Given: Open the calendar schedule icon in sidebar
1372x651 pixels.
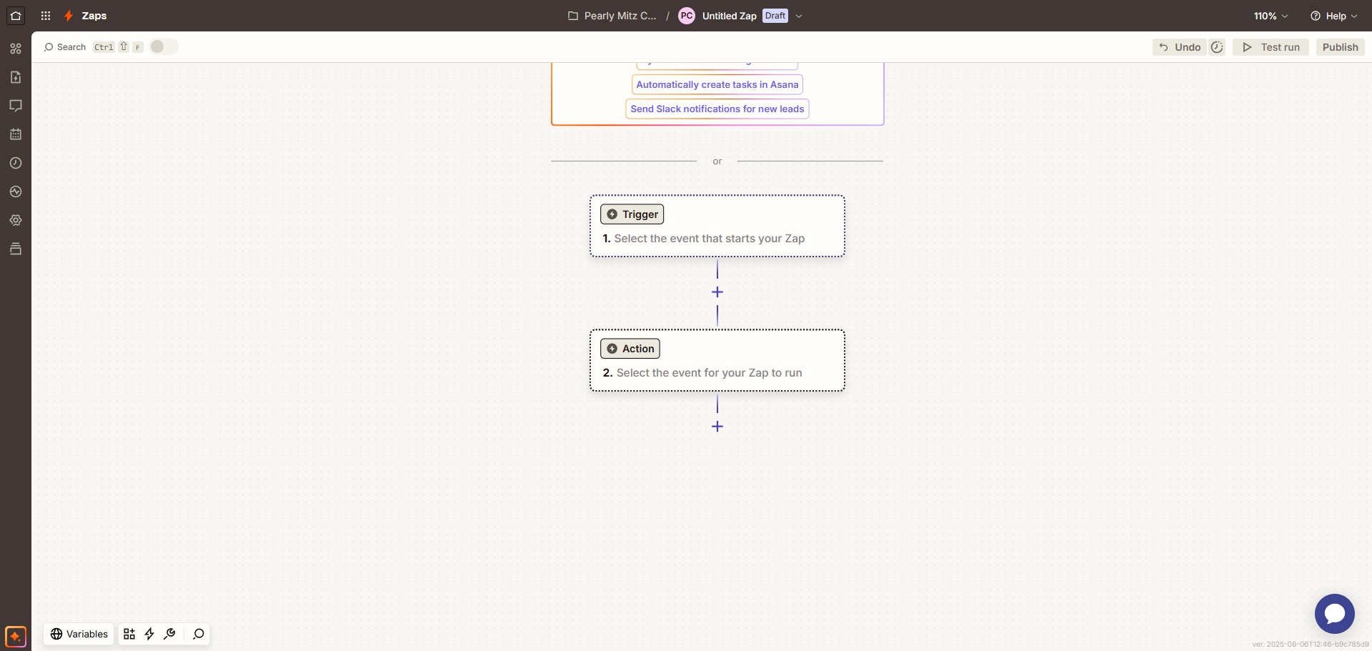Looking at the screenshot, I should click(x=16, y=134).
